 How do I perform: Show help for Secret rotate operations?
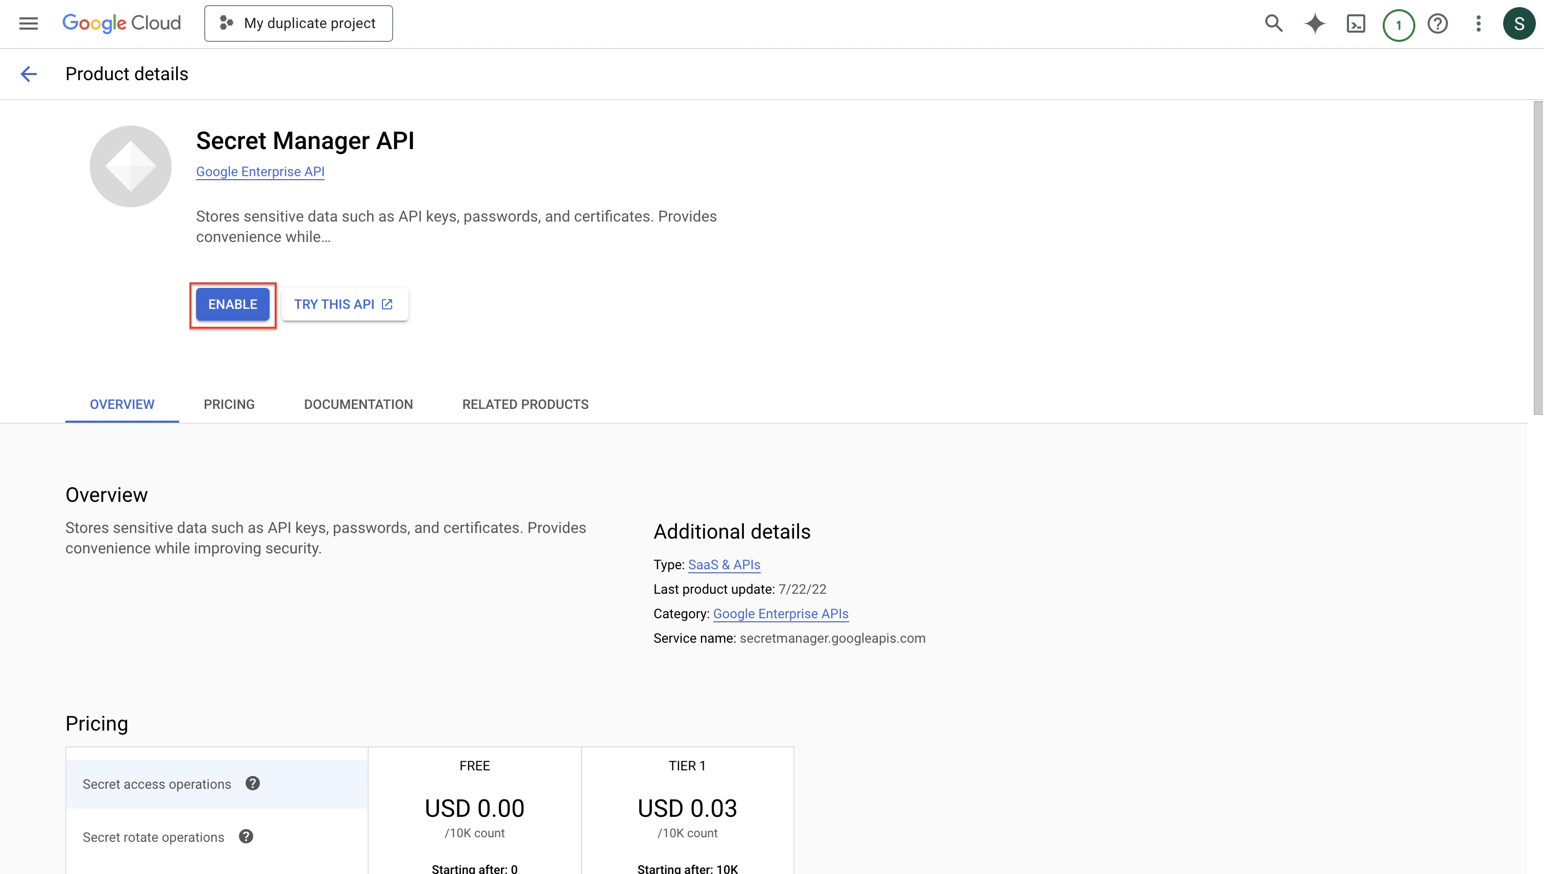(246, 836)
